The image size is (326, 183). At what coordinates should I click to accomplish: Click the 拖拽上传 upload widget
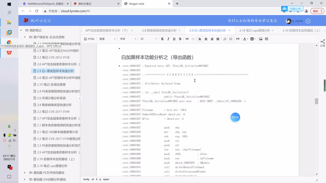point(292,9)
